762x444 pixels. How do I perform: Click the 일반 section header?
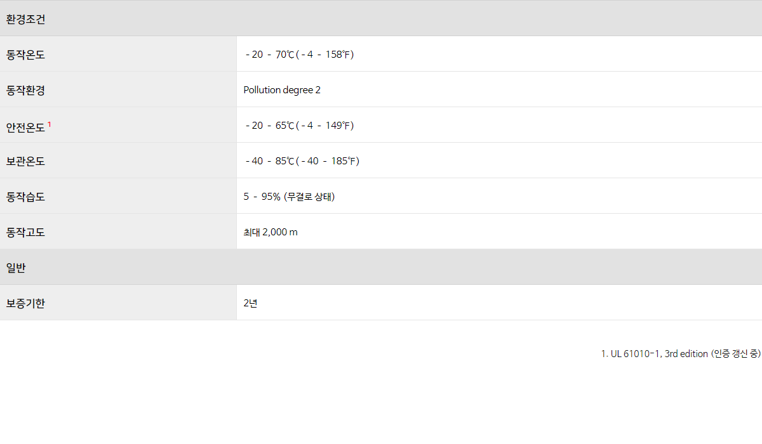point(381,267)
